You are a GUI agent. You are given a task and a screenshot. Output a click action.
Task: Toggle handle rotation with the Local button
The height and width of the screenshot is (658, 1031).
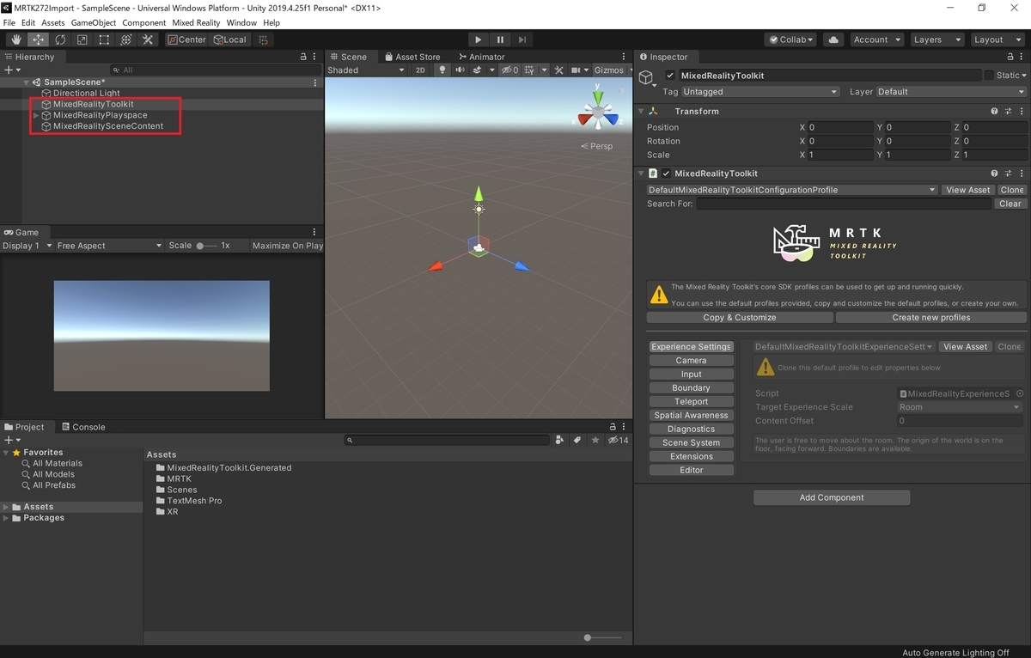click(x=229, y=40)
